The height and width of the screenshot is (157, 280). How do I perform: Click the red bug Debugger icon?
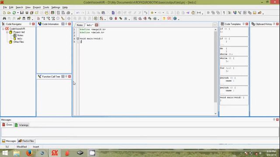pos(115,18)
